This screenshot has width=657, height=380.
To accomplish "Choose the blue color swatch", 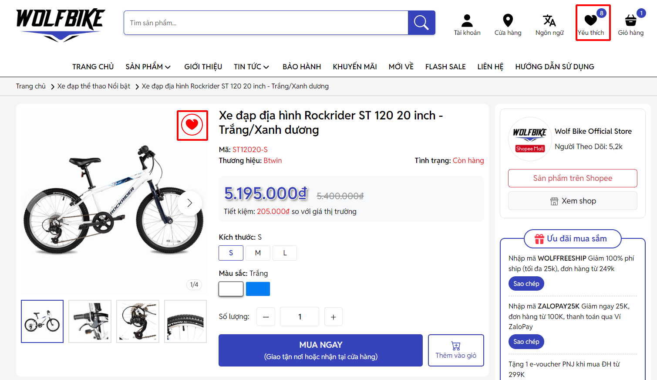I will point(258,289).
